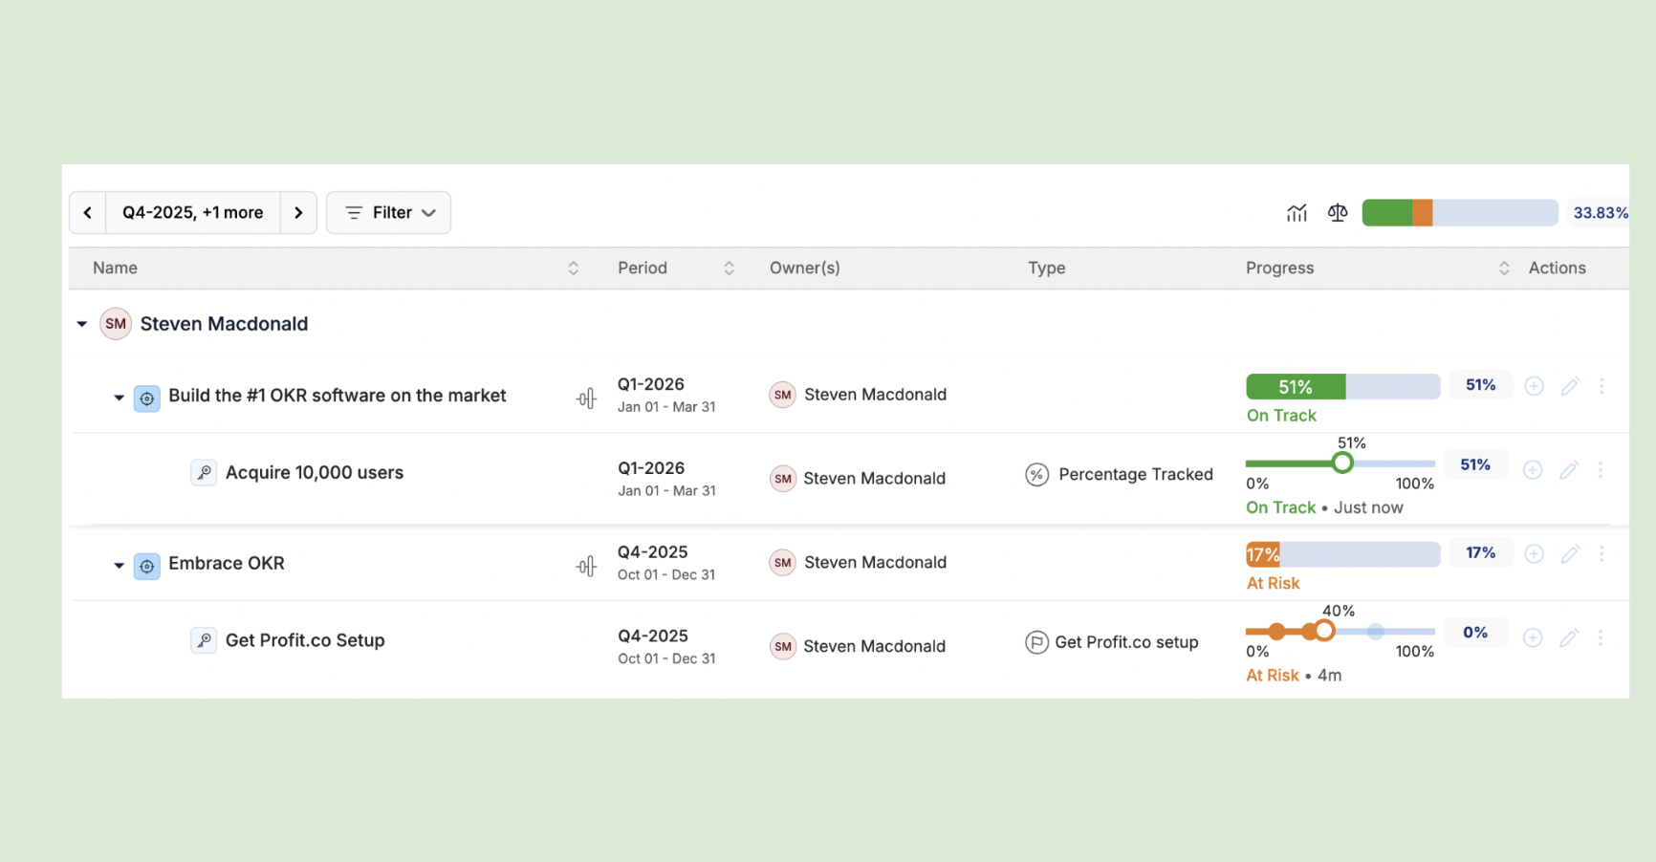Click the plus icon on Embrace OKR row

(x=1533, y=553)
